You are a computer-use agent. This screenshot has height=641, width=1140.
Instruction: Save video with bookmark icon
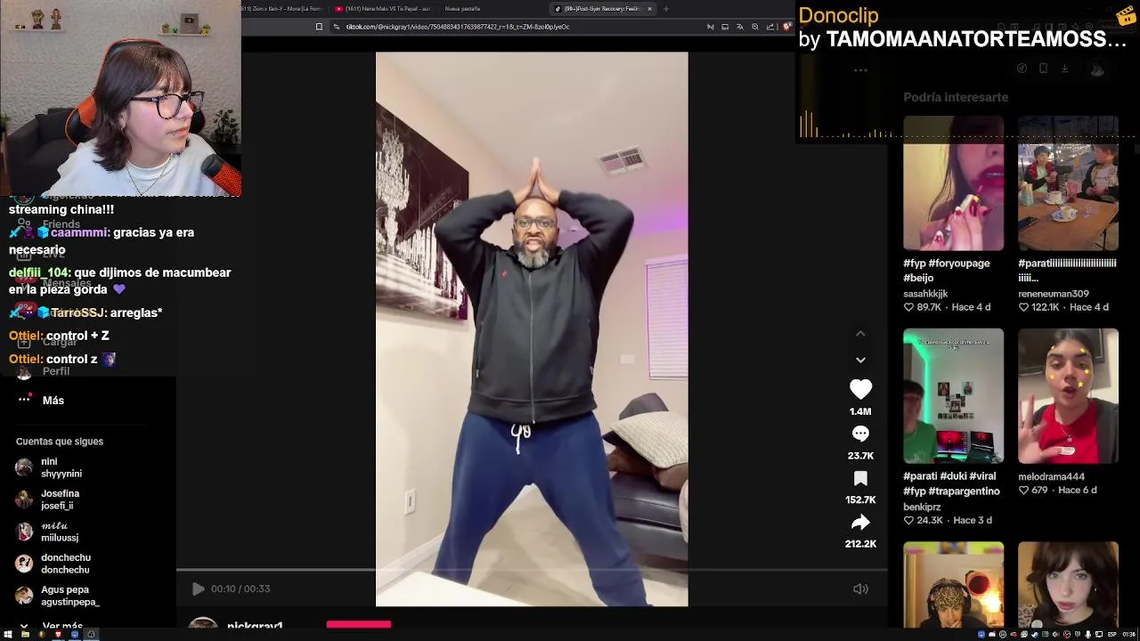860,478
